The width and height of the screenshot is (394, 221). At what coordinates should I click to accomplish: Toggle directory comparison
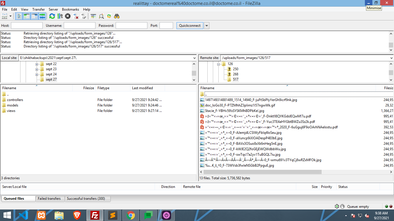[x=101, y=16]
